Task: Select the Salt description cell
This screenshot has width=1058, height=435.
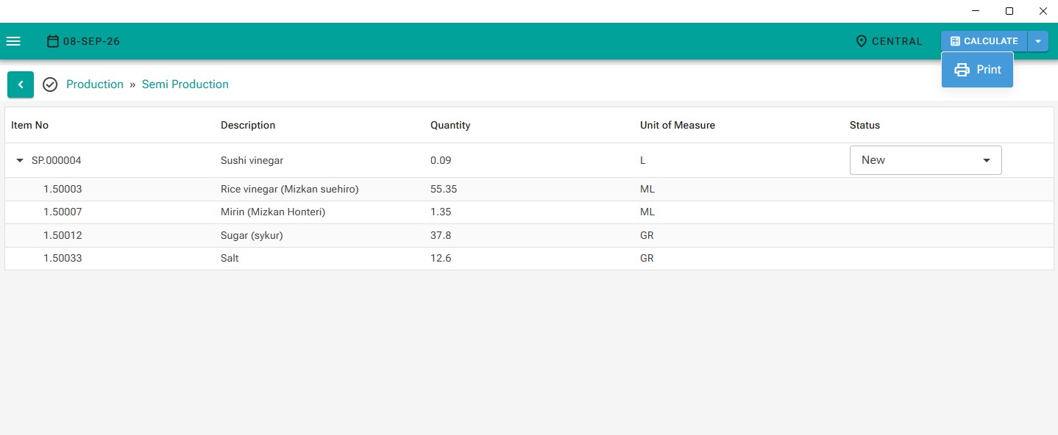Action: [230, 258]
